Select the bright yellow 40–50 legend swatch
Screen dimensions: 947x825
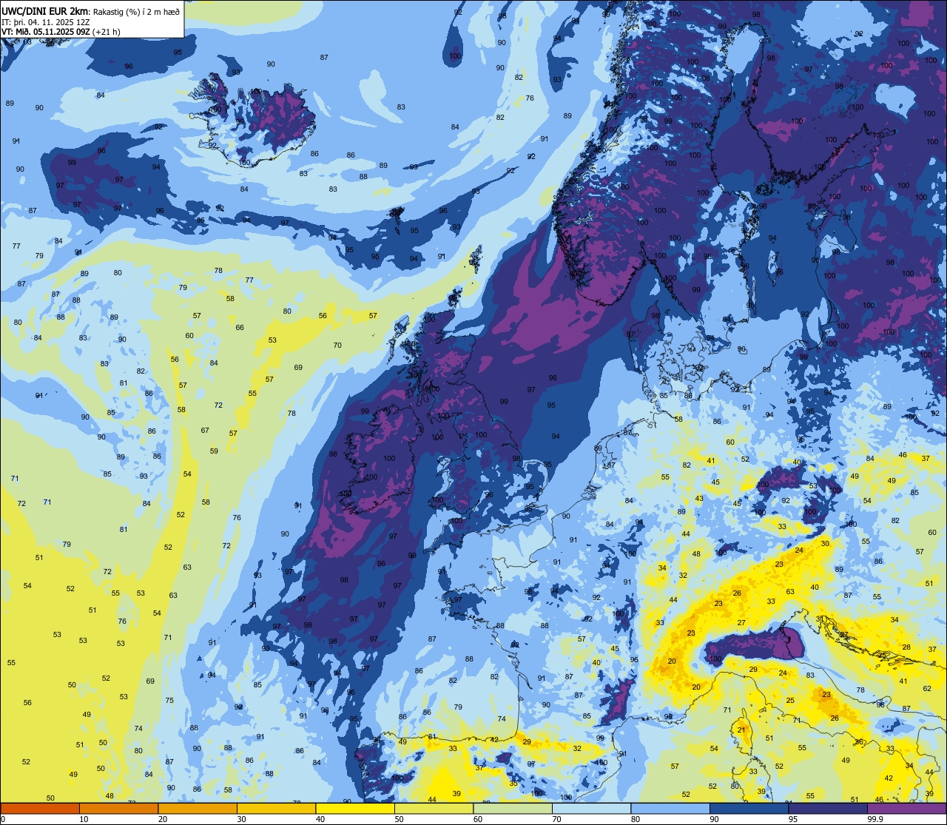coord(355,809)
